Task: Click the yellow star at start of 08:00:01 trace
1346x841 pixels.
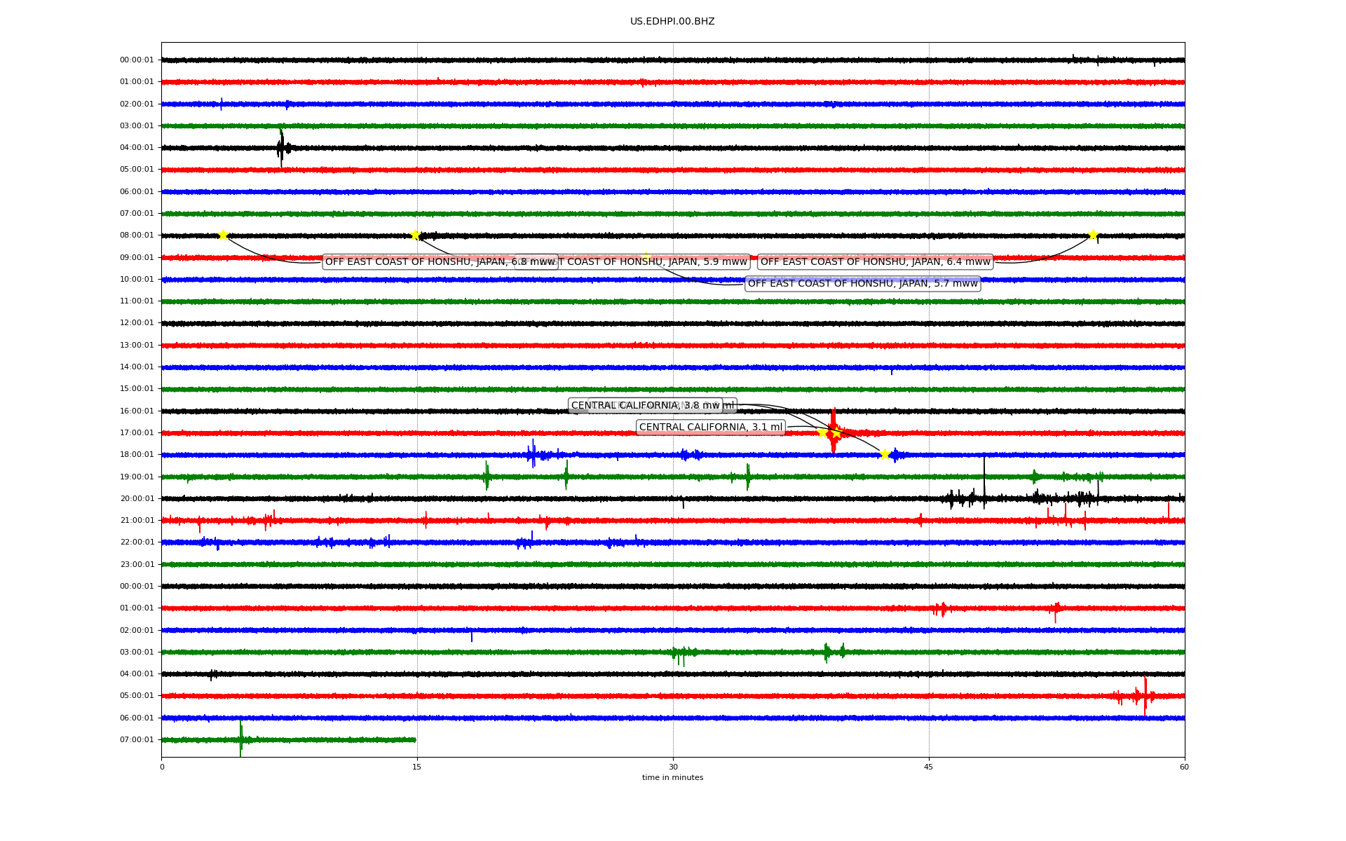Action: pos(223,235)
